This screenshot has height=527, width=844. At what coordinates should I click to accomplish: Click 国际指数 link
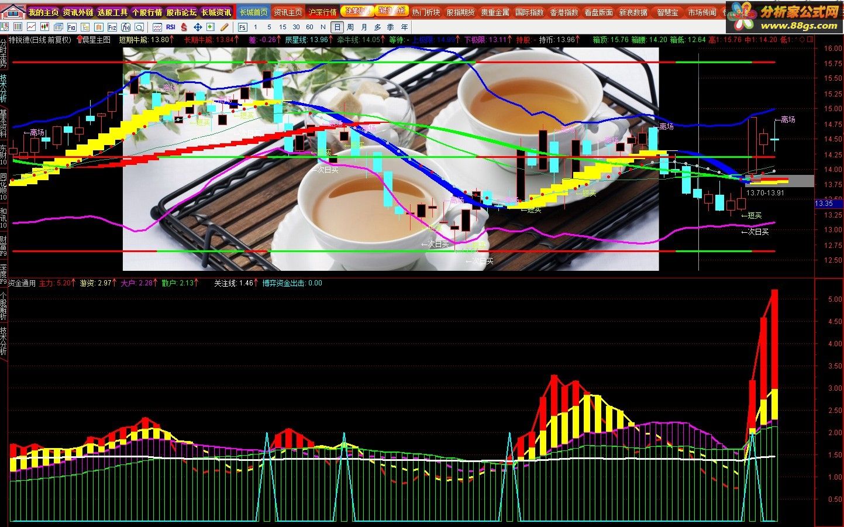pyautogui.click(x=529, y=12)
